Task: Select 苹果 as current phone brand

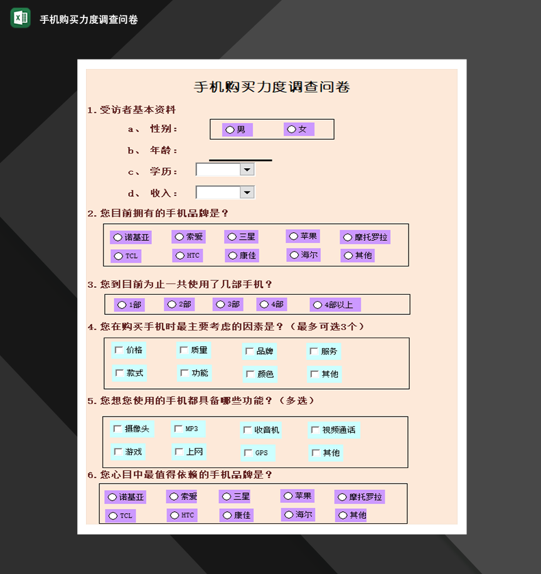Action: pos(293,236)
